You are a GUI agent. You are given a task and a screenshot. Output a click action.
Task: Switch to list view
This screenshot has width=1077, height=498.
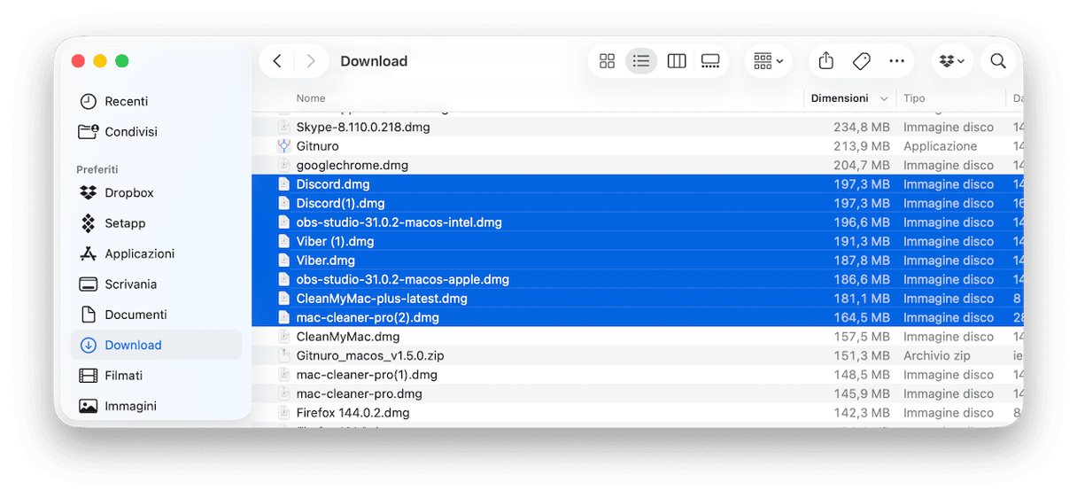click(641, 61)
